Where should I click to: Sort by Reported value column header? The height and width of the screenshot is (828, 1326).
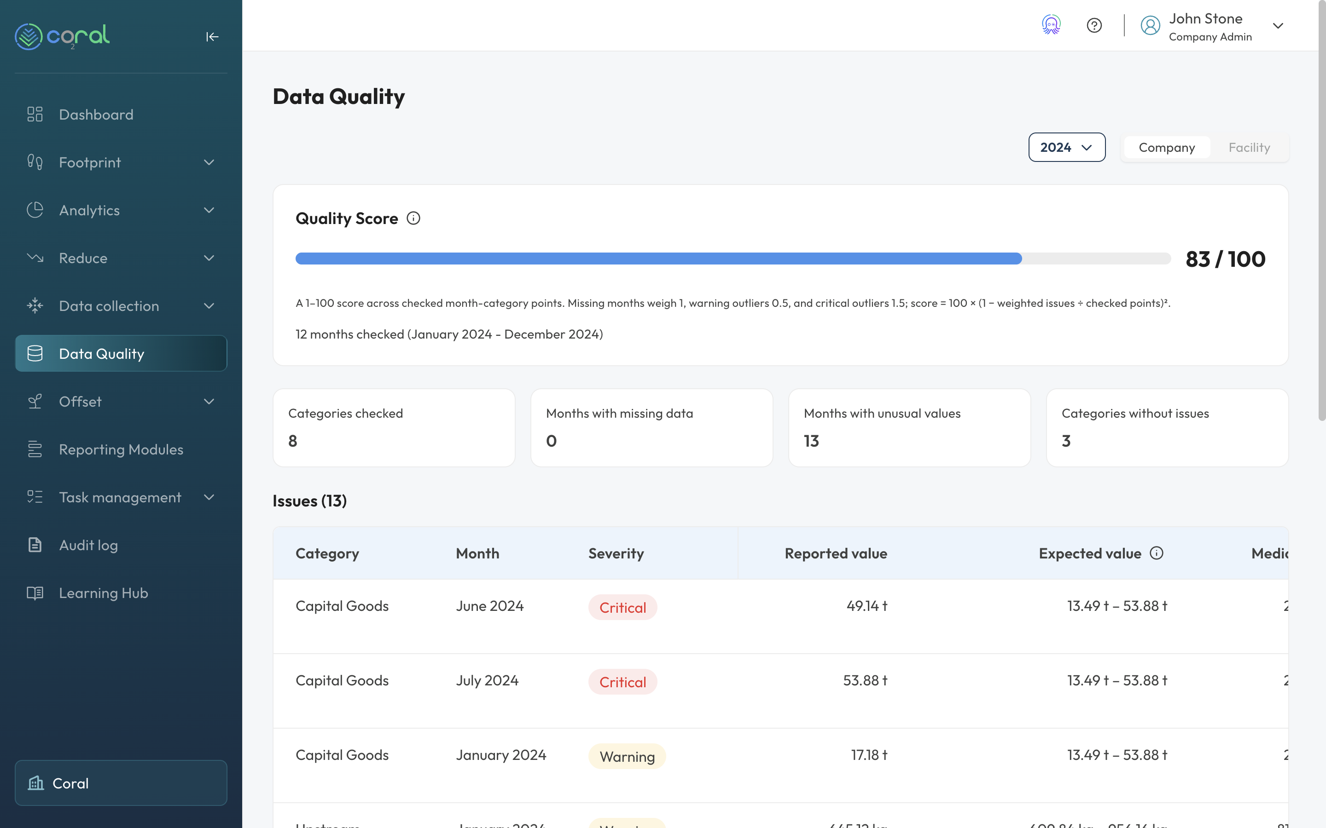(x=836, y=553)
